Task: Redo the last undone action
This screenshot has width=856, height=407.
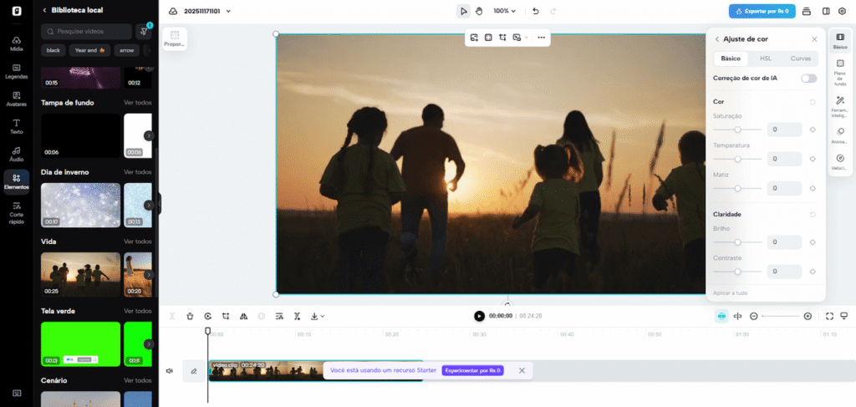Action: [x=553, y=11]
